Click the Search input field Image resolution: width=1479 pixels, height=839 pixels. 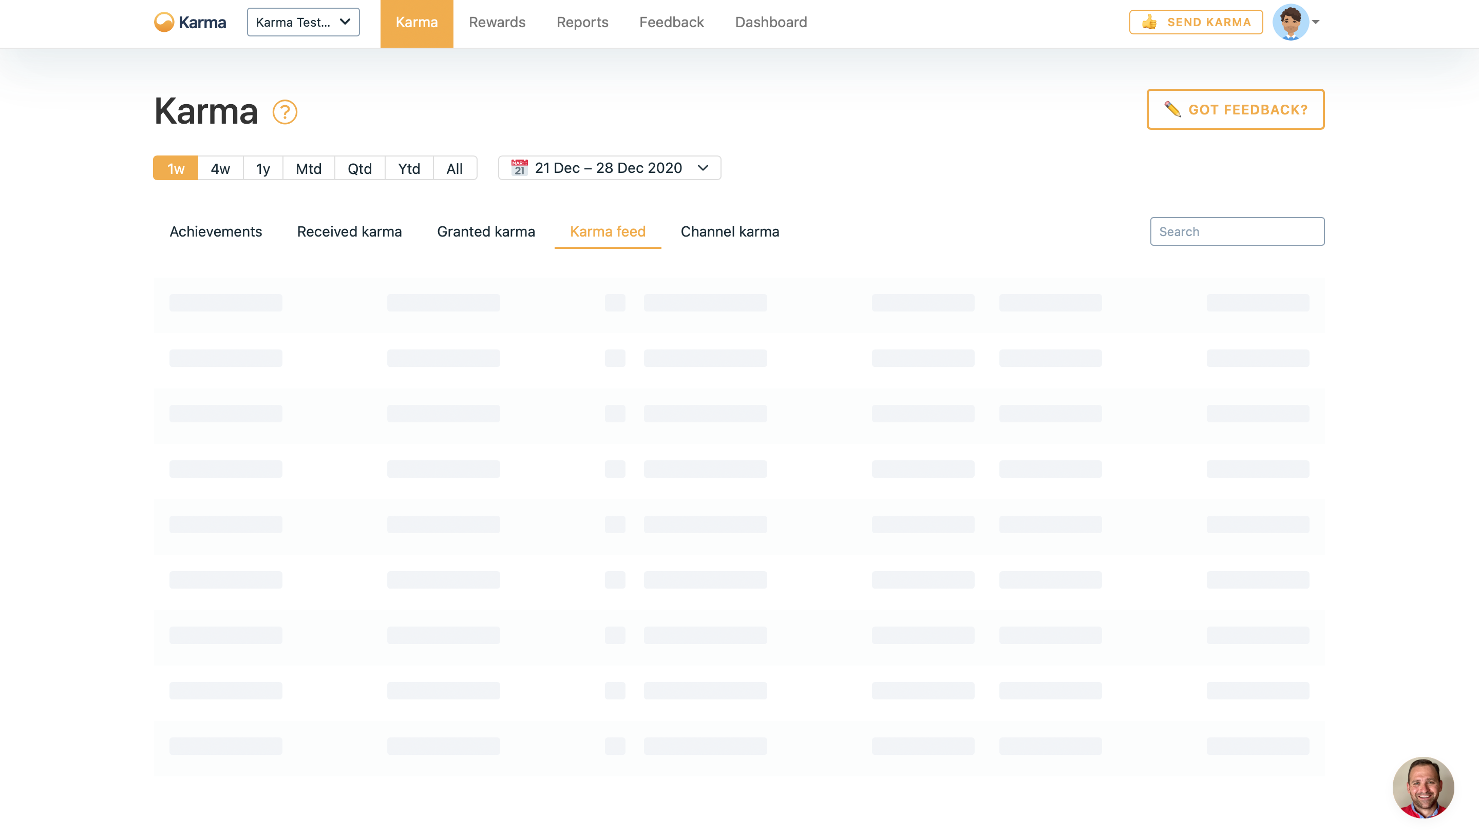pos(1237,231)
